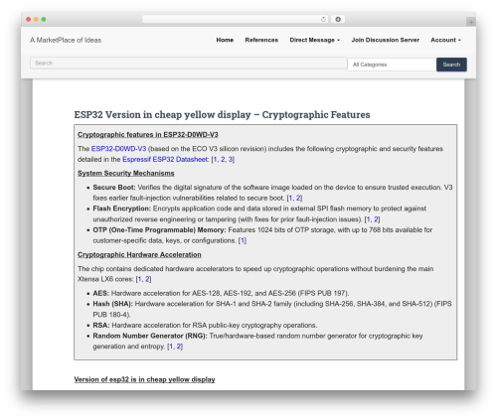Click the Hash (SHA): bold label
Image resolution: width=497 pixels, height=420 pixels.
click(112, 304)
